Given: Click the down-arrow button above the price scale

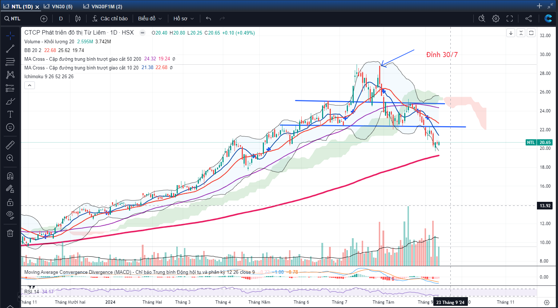Looking at the screenshot, I should (511, 33).
